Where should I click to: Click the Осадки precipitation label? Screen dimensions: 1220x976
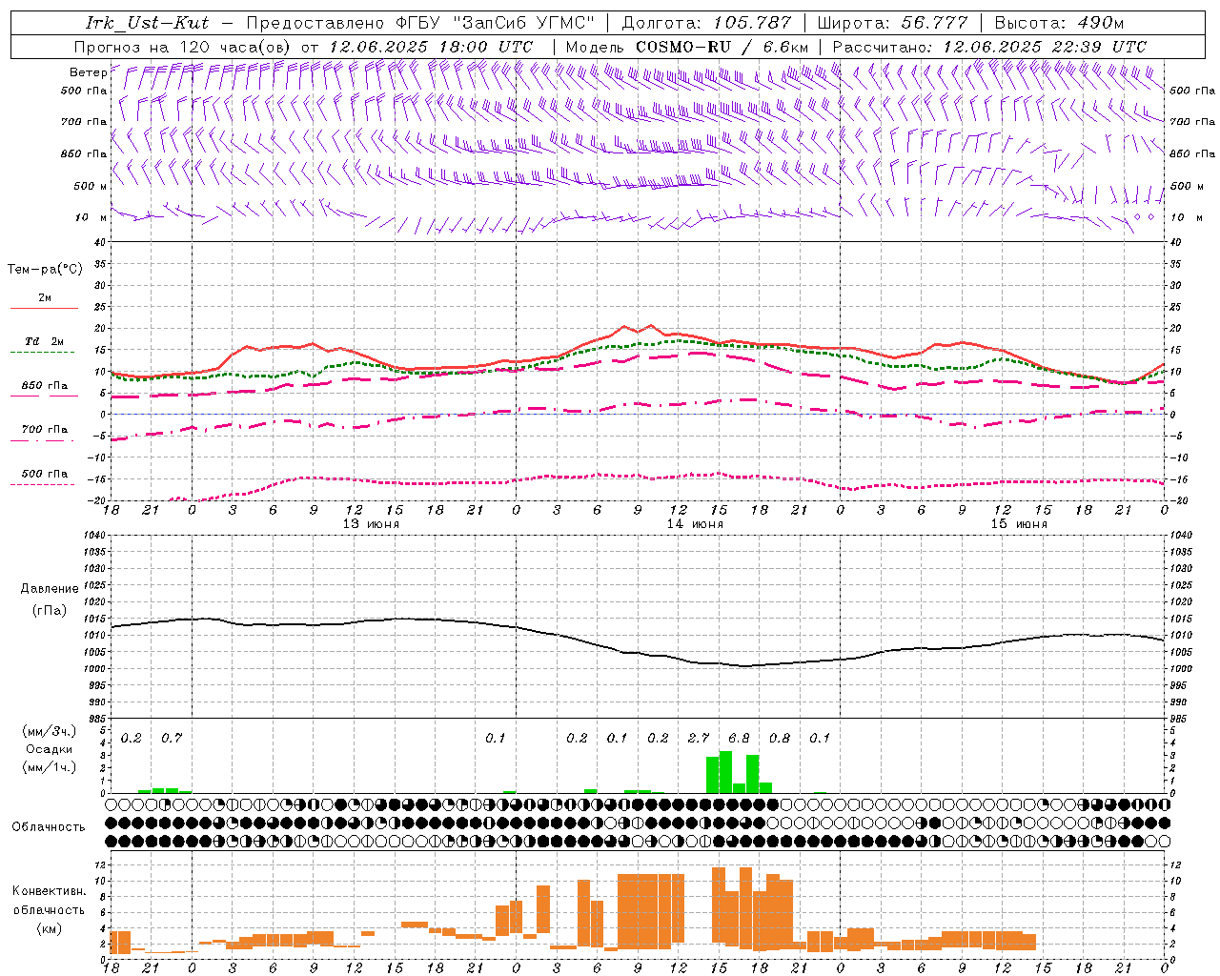pyautogui.click(x=49, y=749)
